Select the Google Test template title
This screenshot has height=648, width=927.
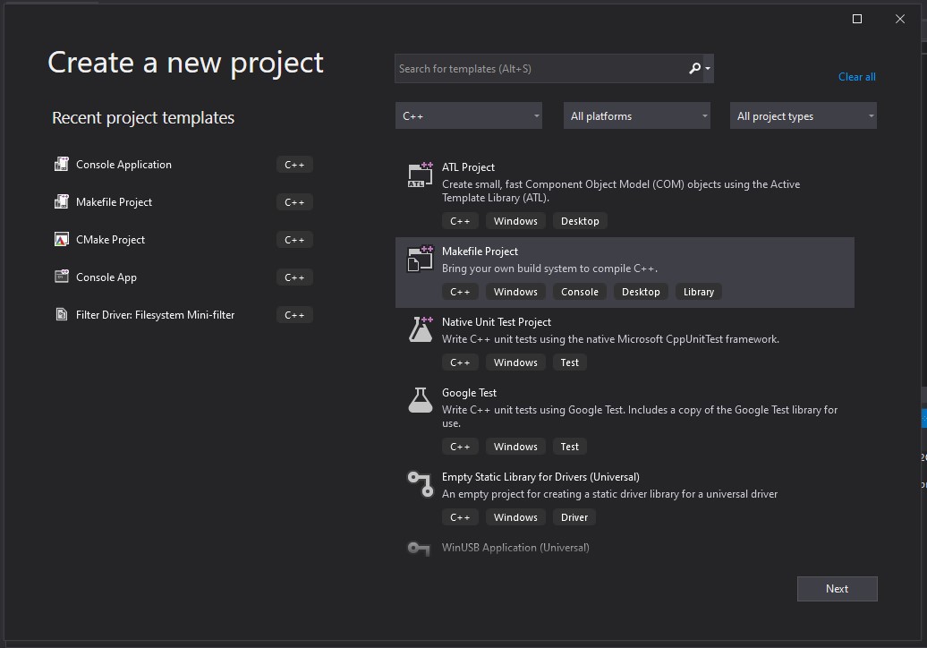(x=469, y=393)
